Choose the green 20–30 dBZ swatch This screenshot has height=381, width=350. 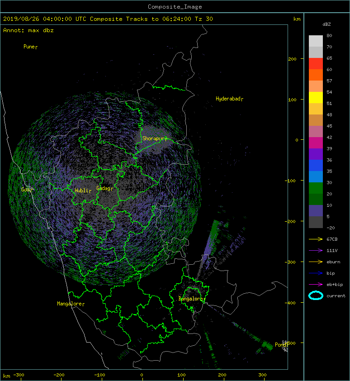pyautogui.click(x=316, y=188)
